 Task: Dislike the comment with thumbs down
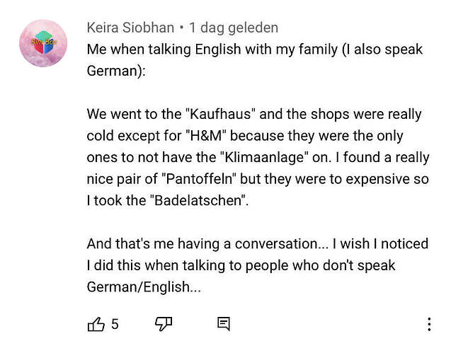(164, 324)
